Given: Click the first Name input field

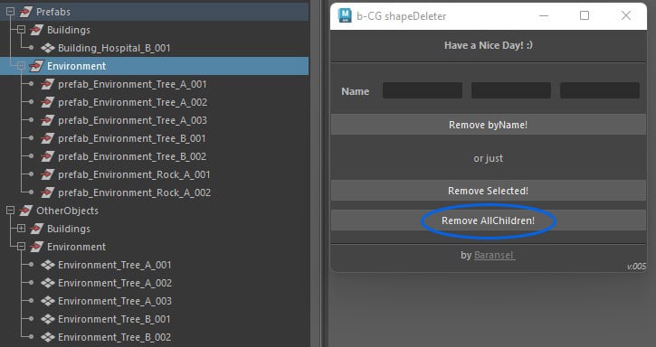Looking at the screenshot, I should (x=423, y=90).
